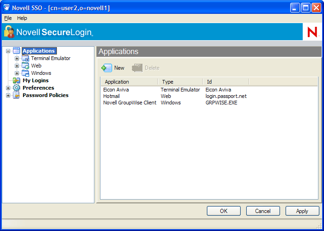Click the Applications tree folder icon
The height and width of the screenshot is (231, 324).
pyautogui.click(x=17, y=51)
